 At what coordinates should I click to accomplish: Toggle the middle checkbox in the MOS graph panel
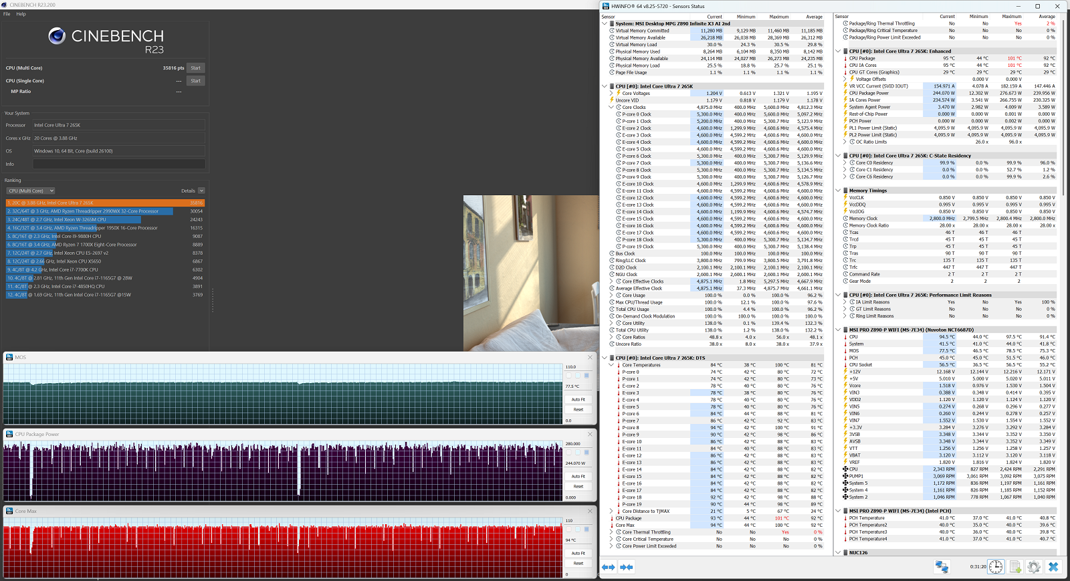[578, 376]
